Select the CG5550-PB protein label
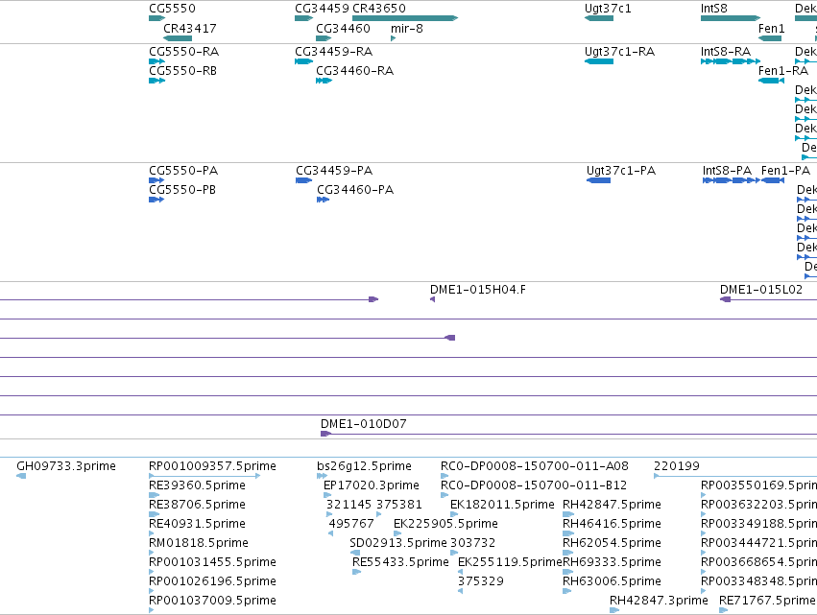Screen dimensions: 817x615 tap(182, 190)
